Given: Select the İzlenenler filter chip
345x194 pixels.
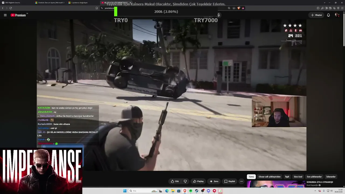Looking at the screenshot, I should [331, 177].
